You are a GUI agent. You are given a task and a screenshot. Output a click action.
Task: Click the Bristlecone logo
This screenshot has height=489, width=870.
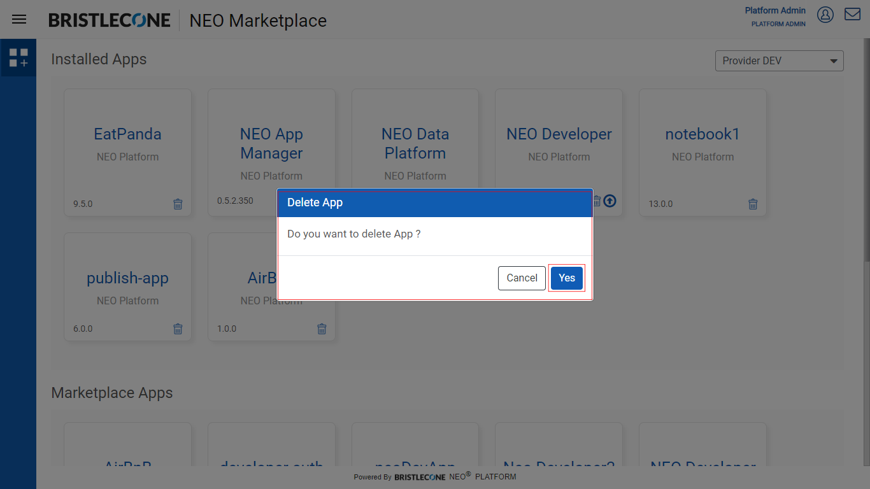tap(110, 20)
